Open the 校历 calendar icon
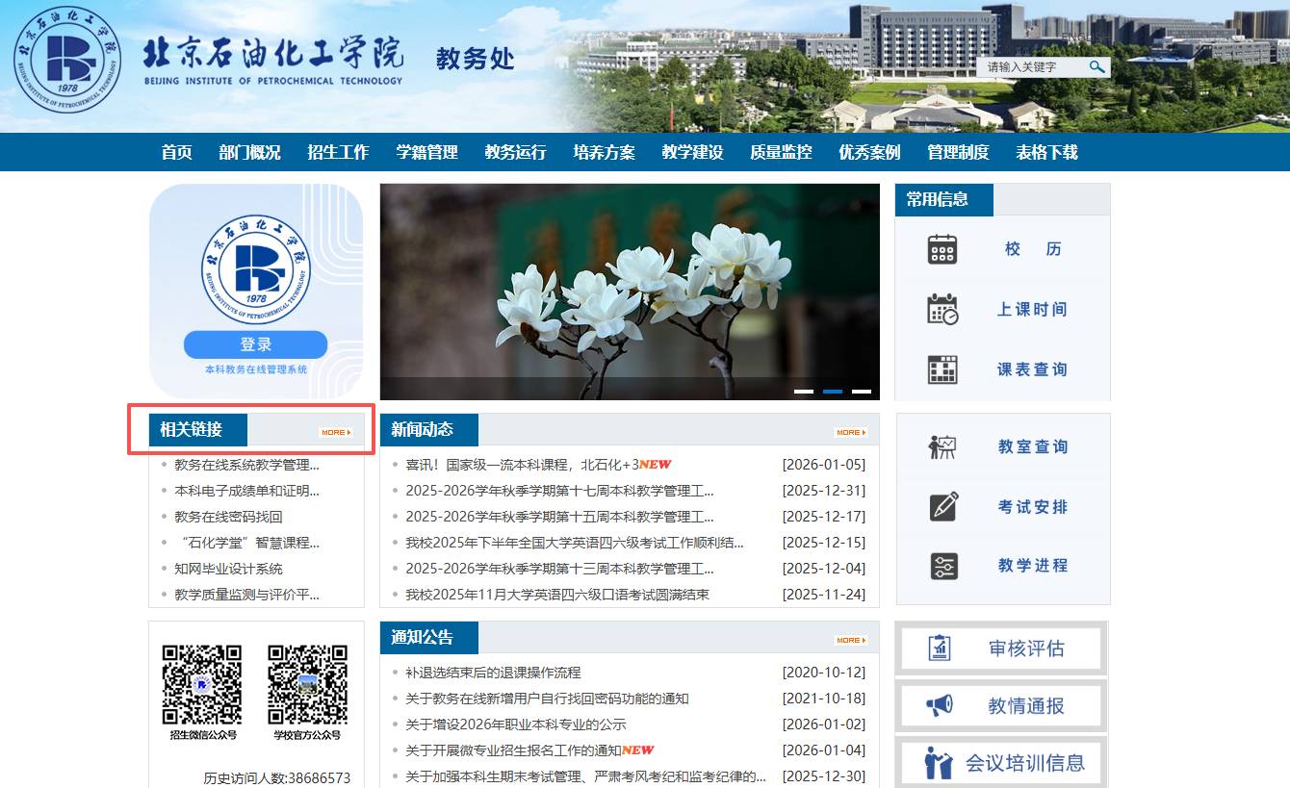 (942, 249)
